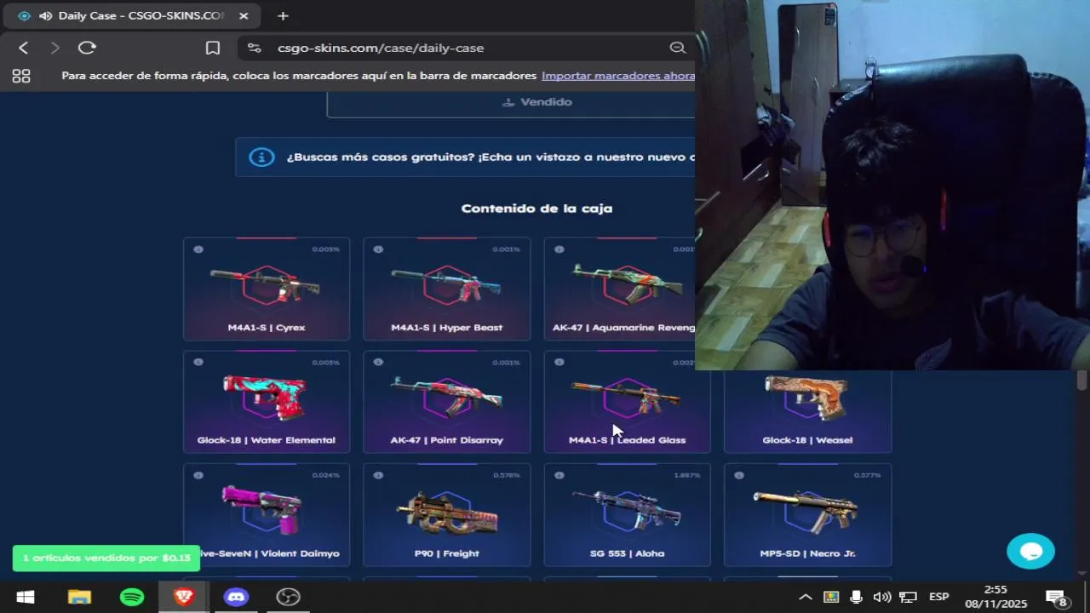The width and height of the screenshot is (1090, 613).
Task: Click info icon on M4A1-S | Leaded Glass card
Action: 559,363
